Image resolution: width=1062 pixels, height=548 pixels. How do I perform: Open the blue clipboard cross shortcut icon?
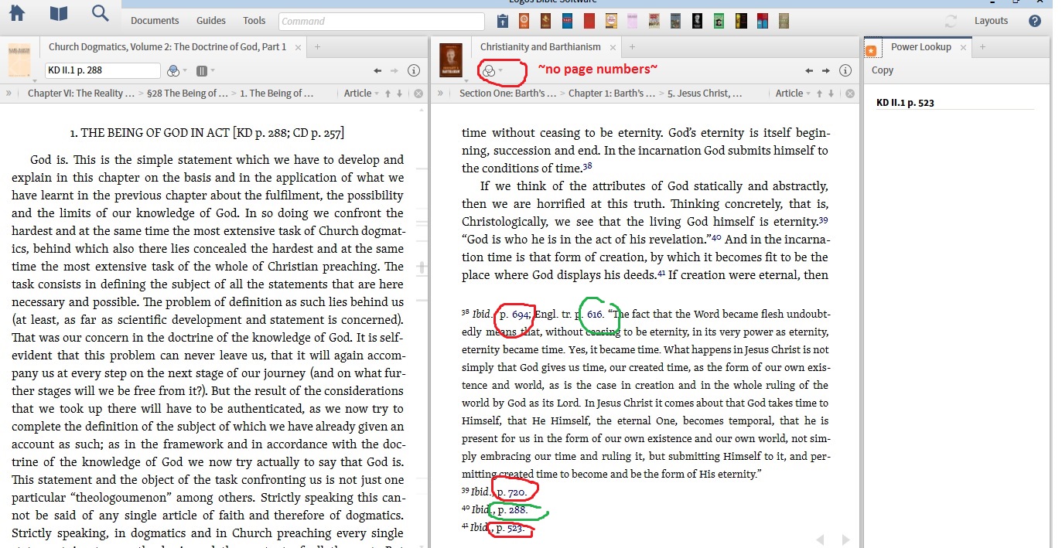pyautogui.click(x=503, y=21)
